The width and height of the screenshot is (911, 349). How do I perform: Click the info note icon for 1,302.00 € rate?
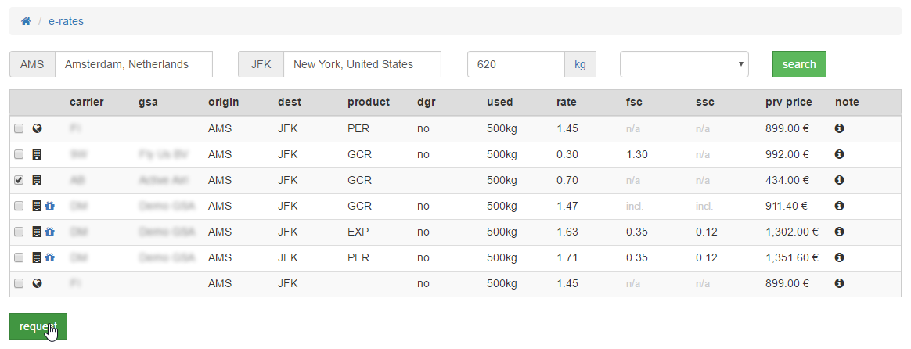(x=839, y=232)
